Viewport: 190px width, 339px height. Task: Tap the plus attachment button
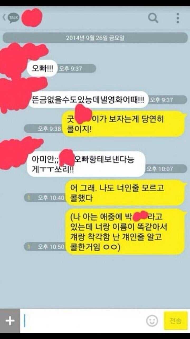coord(10,321)
